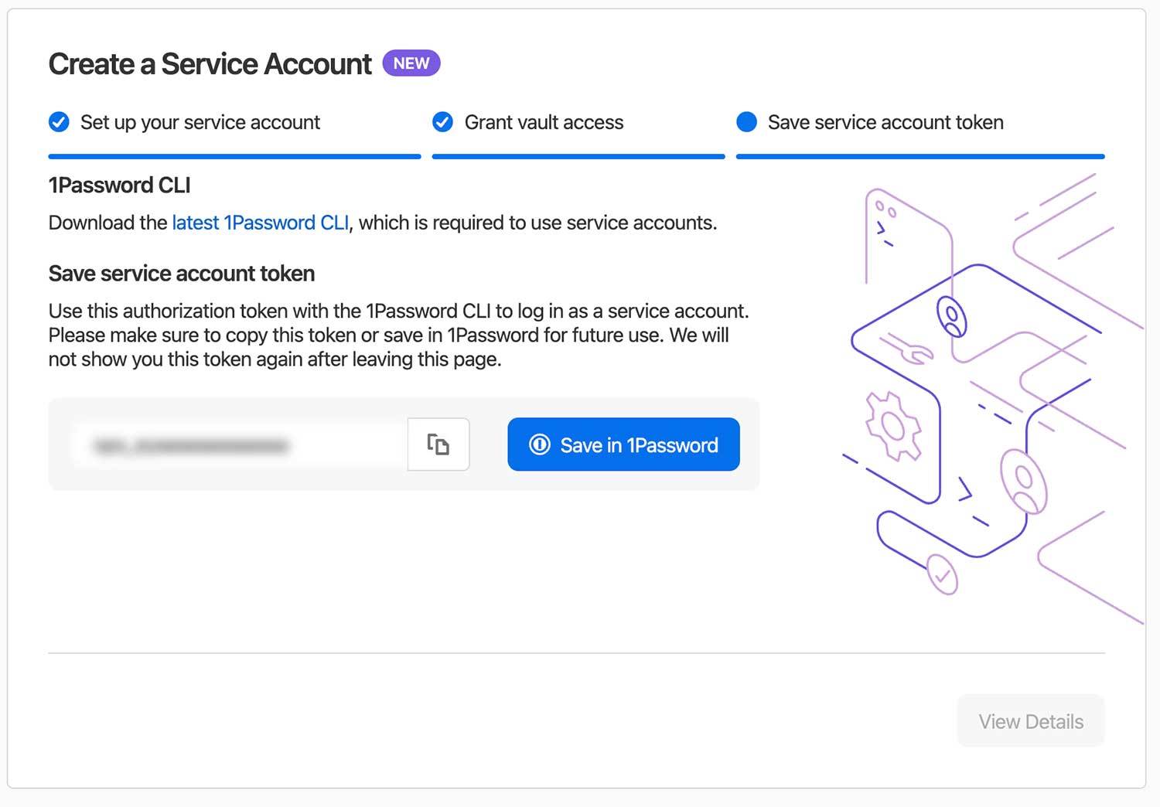Screen dimensions: 1160x807
Task: Go to Set up your service account step
Action: pos(200,122)
